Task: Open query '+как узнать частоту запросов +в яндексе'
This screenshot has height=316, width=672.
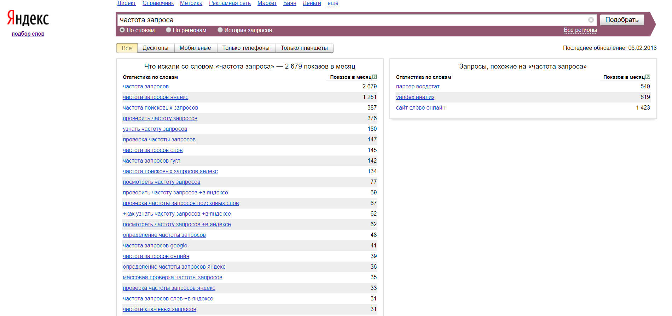Action: (177, 214)
